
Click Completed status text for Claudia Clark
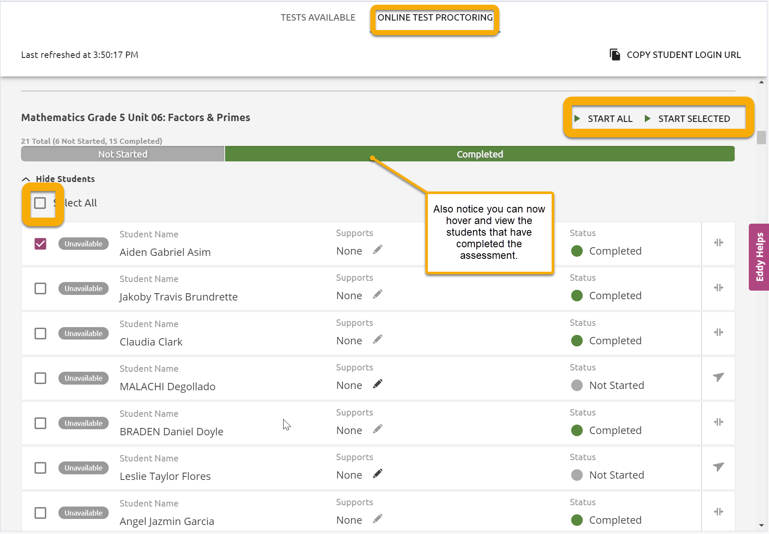615,341
